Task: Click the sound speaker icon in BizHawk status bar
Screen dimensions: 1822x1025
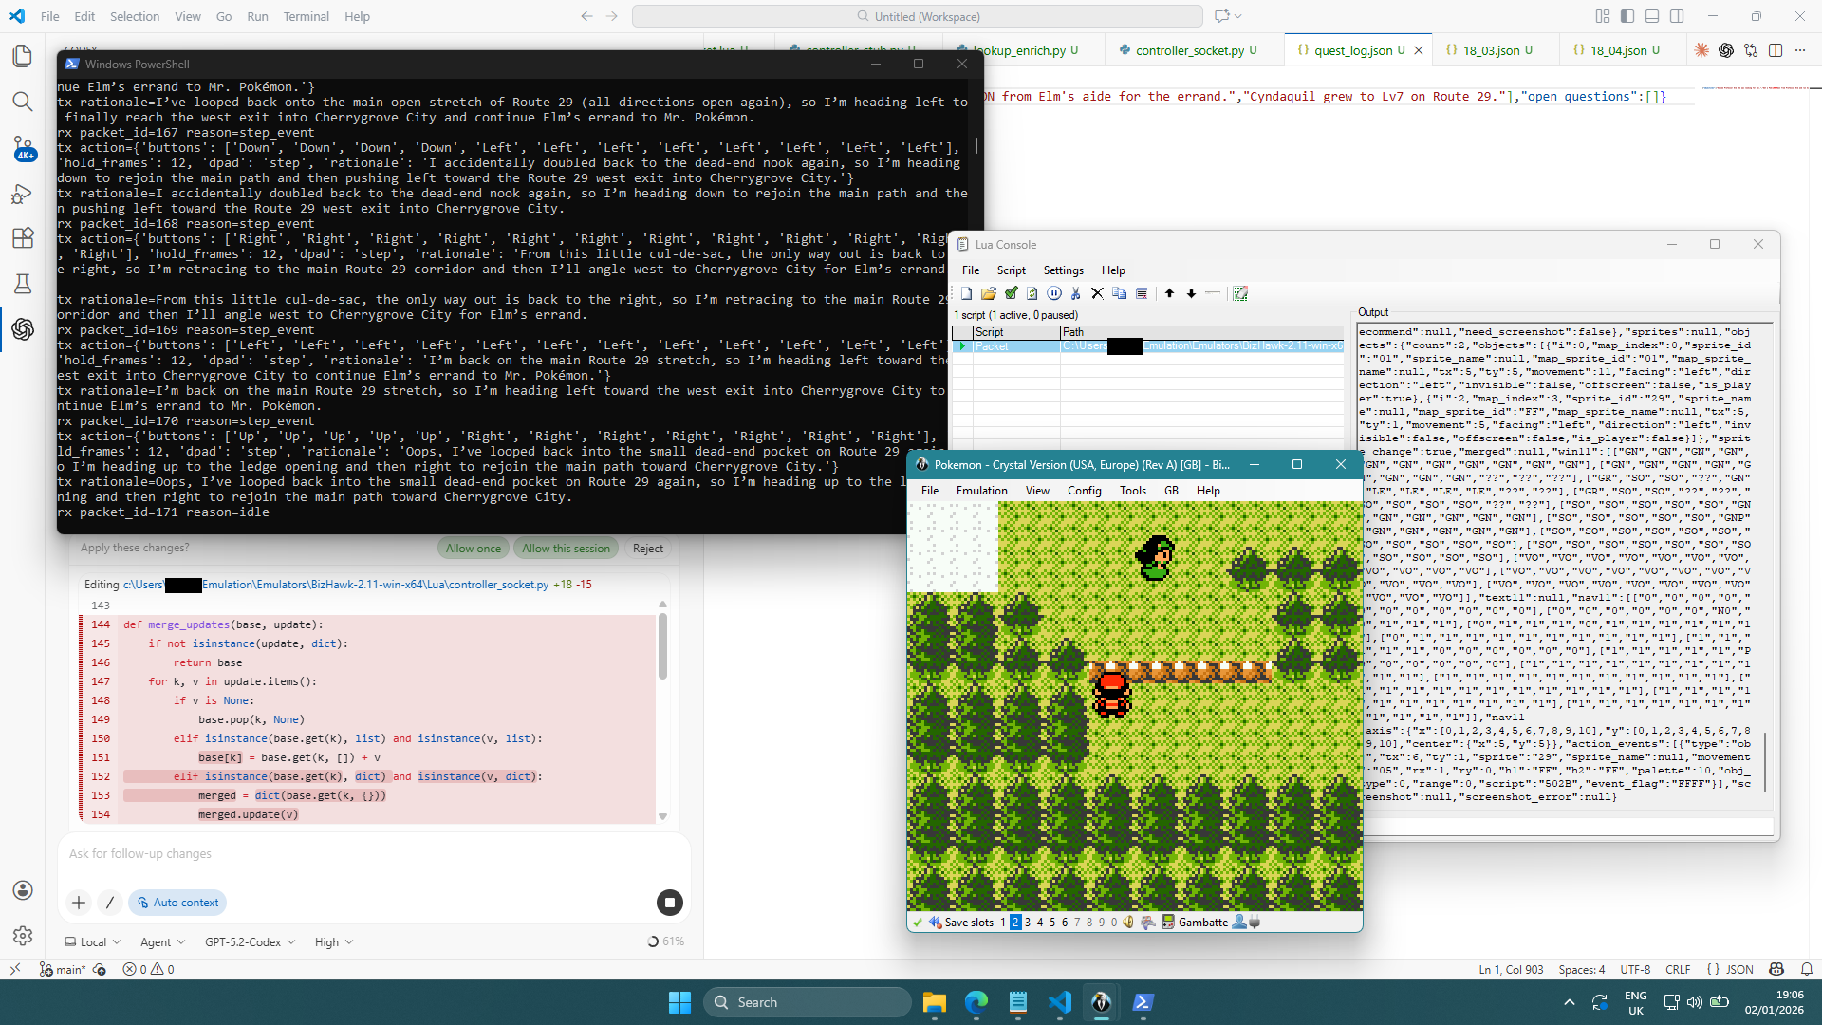Action: pyautogui.click(x=1128, y=922)
